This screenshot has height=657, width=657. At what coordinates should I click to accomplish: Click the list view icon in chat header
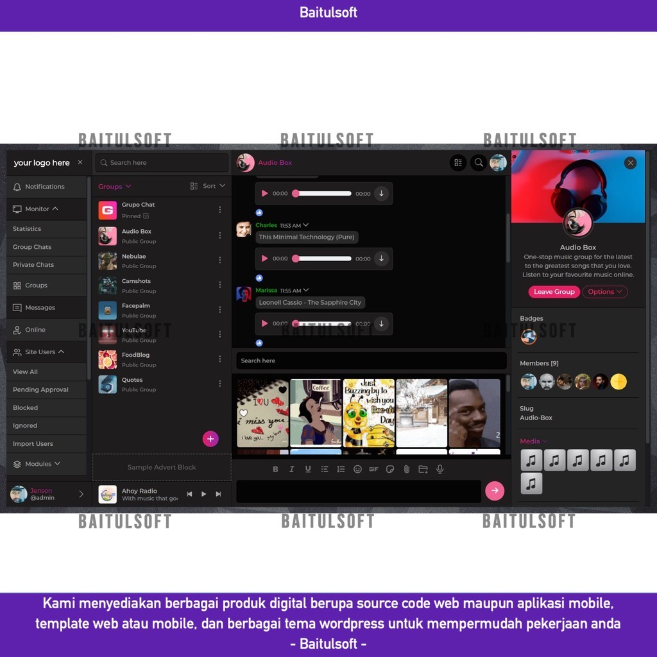coord(458,162)
